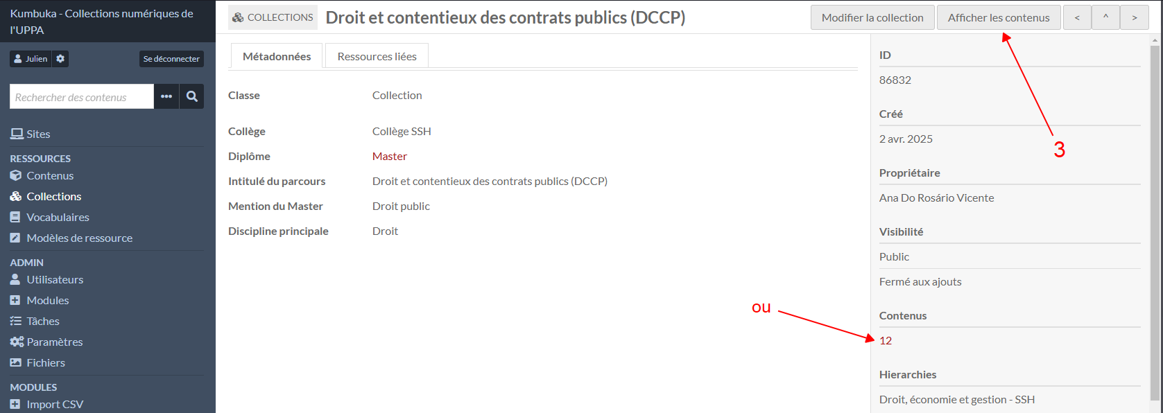This screenshot has width=1163, height=413.
Task: Go to previous collection arrow
Action: pos(1077,18)
